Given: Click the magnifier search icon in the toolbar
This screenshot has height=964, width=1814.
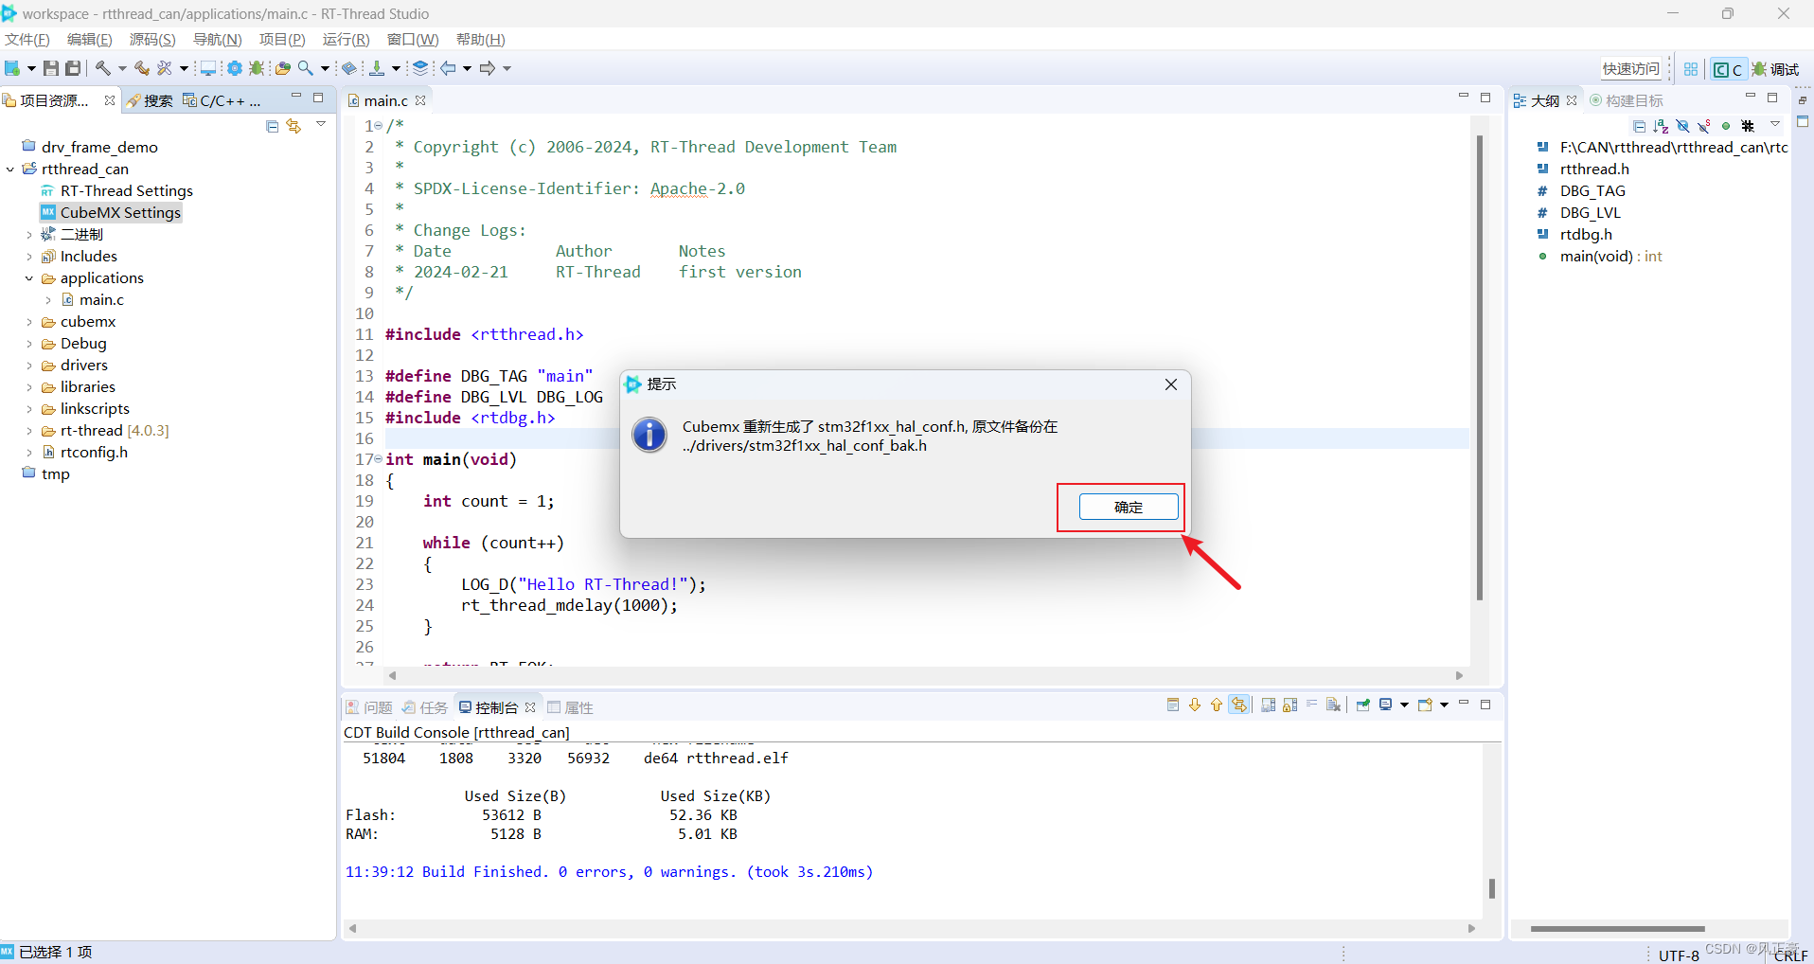Looking at the screenshot, I should pyautogui.click(x=305, y=68).
